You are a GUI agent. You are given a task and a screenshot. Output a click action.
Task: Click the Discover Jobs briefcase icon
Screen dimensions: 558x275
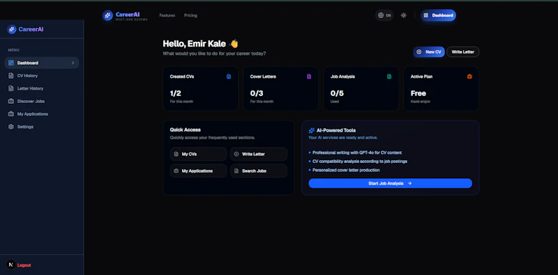coord(11,101)
